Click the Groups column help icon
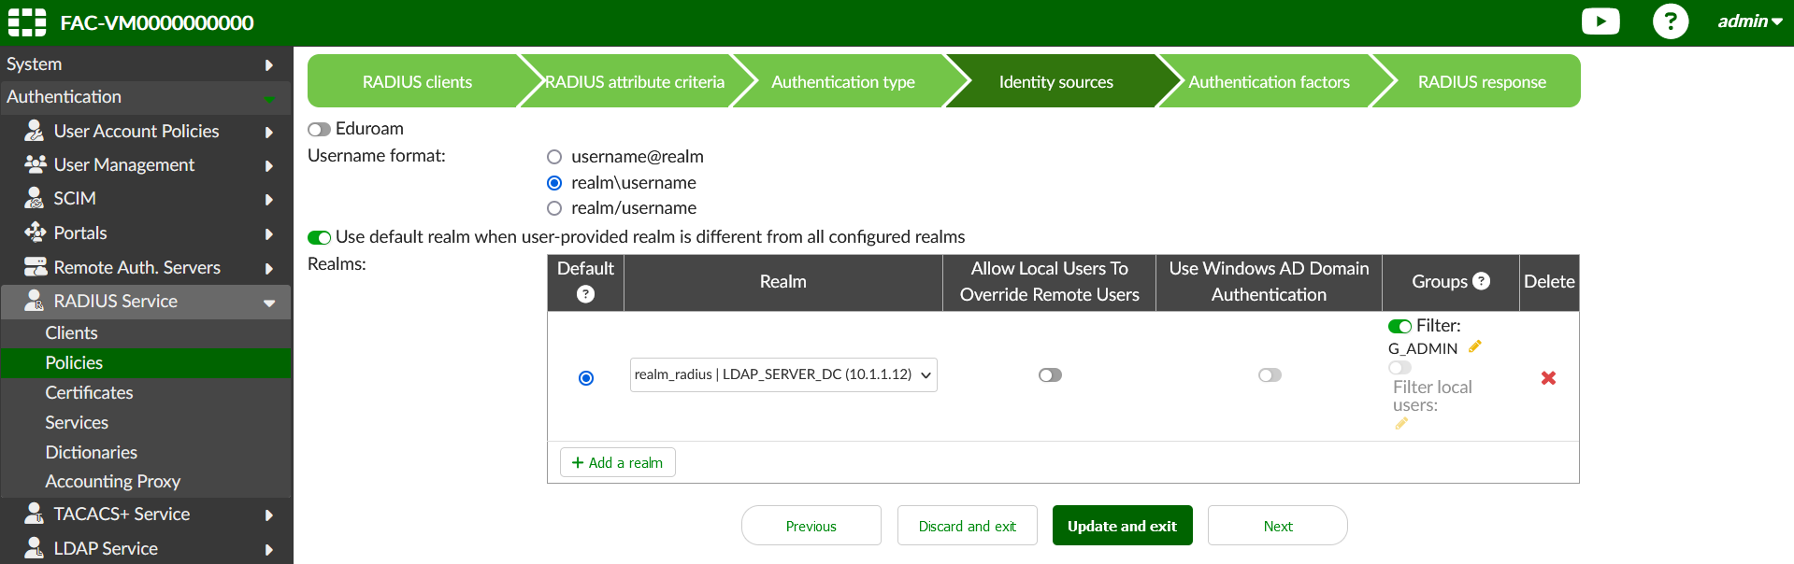Screen dimensions: 1794x564 click(1481, 281)
